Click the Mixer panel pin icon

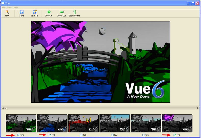pyautogui.click(x=198, y=108)
